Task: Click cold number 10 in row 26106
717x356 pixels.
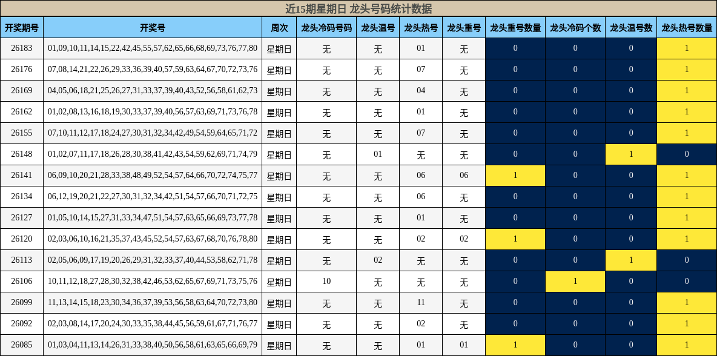Action: point(326,282)
